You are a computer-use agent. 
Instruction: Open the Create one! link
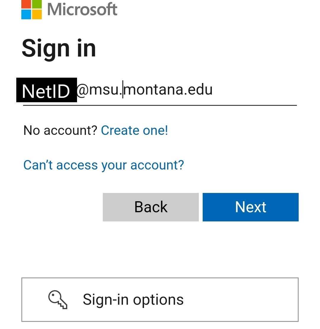tap(135, 130)
